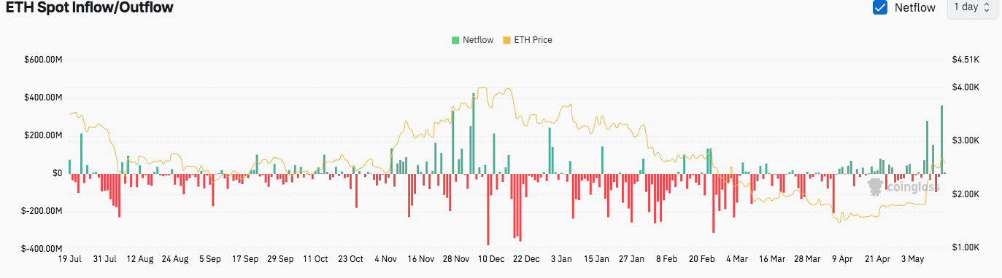The image size is (1002, 278).
Task: Click the 15 Jan date label
Action: coord(596,258)
